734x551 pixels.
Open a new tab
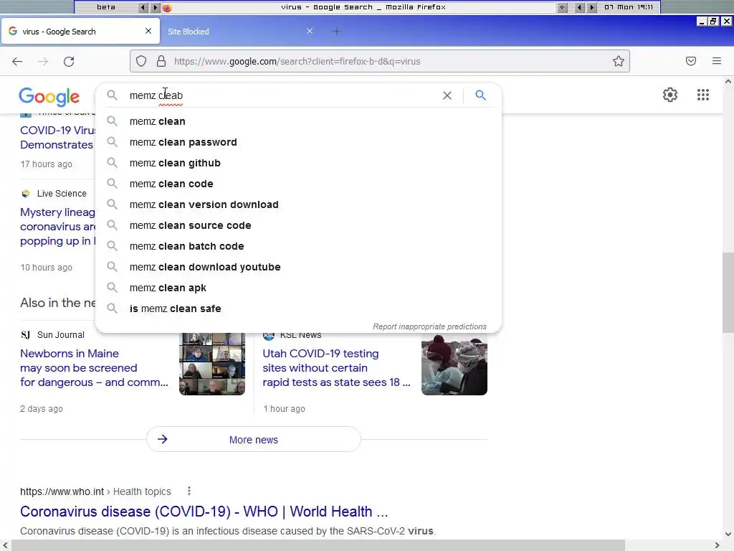click(x=337, y=32)
